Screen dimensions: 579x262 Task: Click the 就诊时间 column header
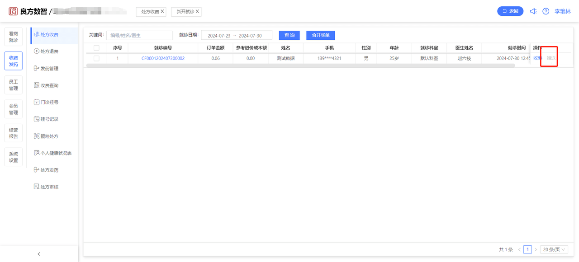coord(517,47)
